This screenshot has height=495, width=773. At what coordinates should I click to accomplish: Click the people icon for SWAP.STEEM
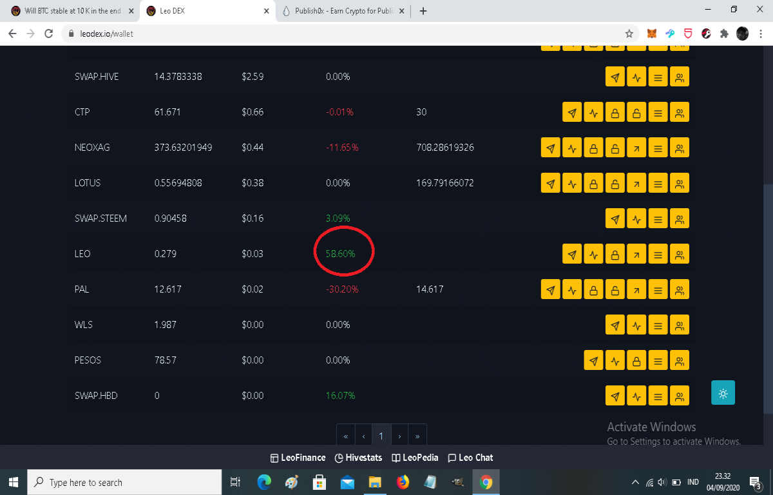[x=679, y=218]
